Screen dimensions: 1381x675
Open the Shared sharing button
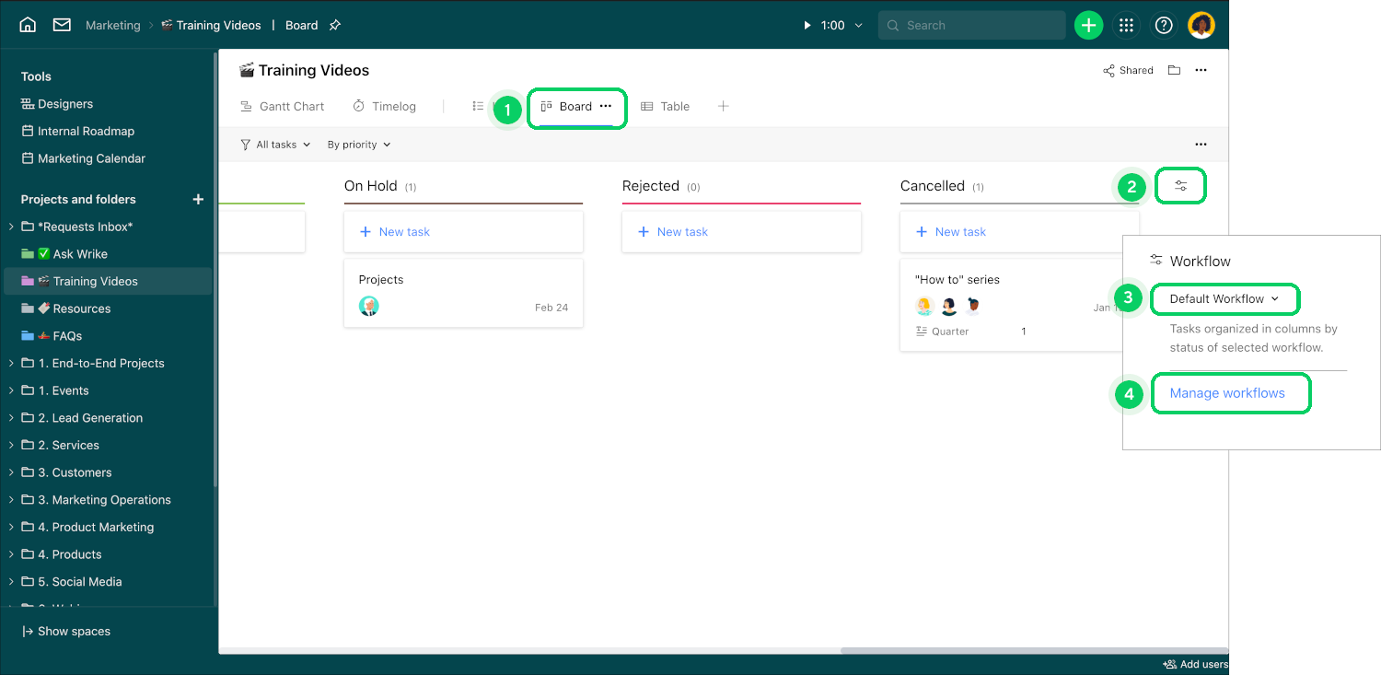(1128, 70)
